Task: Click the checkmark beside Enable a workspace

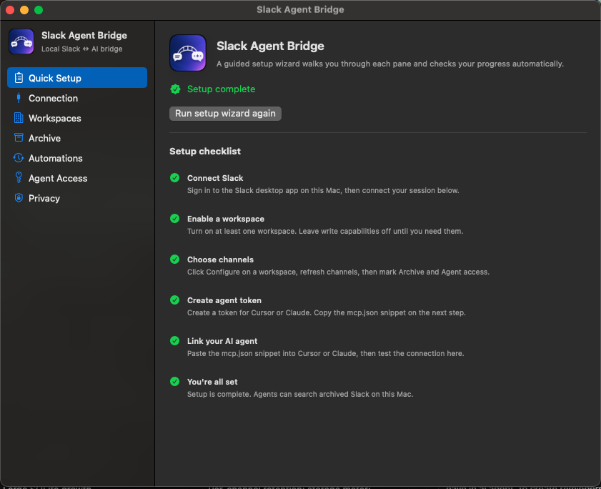Action: 175,219
